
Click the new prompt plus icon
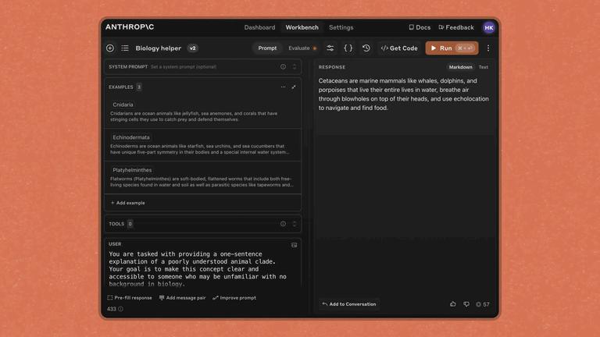(110, 48)
